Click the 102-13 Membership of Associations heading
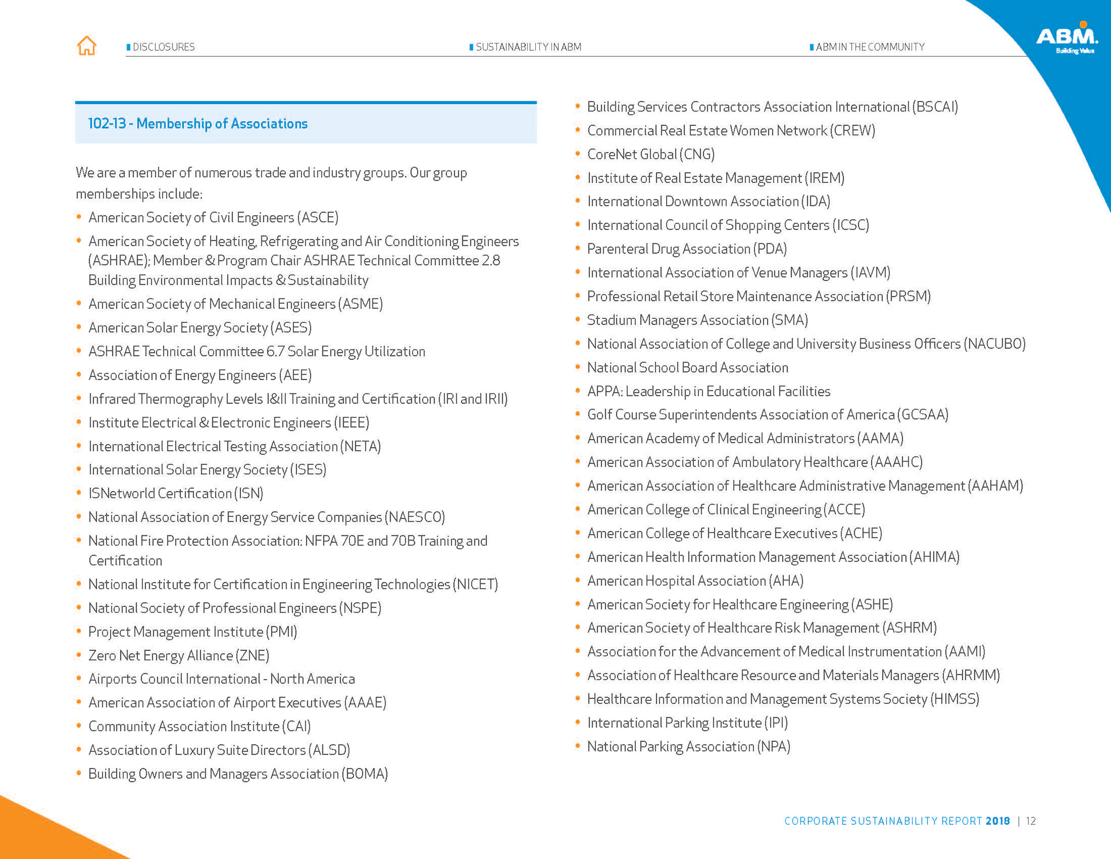The image size is (1111, 859). (198, 123)
